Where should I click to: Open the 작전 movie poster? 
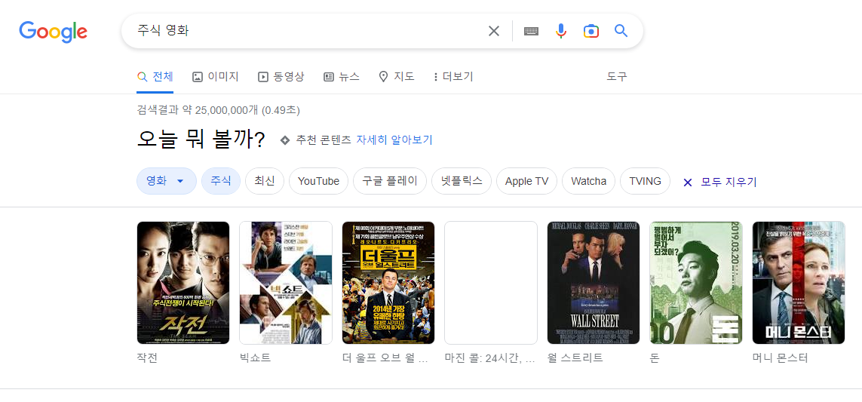coord(183,283)
